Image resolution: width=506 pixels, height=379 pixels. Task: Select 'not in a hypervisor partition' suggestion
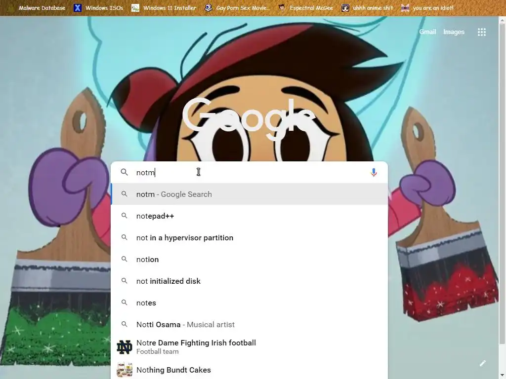tap(249, 237)
